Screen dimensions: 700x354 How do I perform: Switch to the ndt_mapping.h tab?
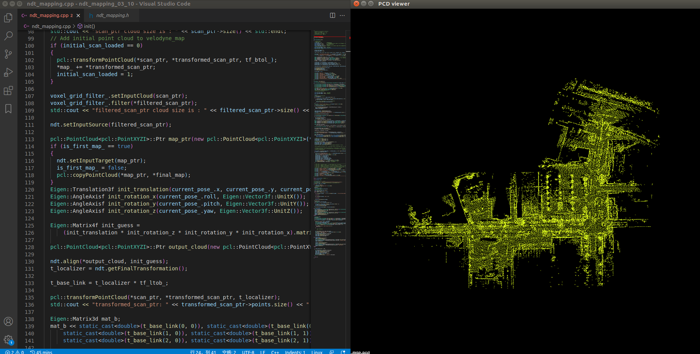click(x=112, y=16)
